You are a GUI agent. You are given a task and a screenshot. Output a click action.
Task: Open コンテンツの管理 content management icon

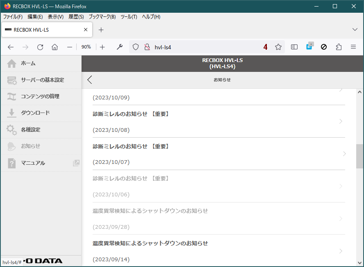pos(11,97)
